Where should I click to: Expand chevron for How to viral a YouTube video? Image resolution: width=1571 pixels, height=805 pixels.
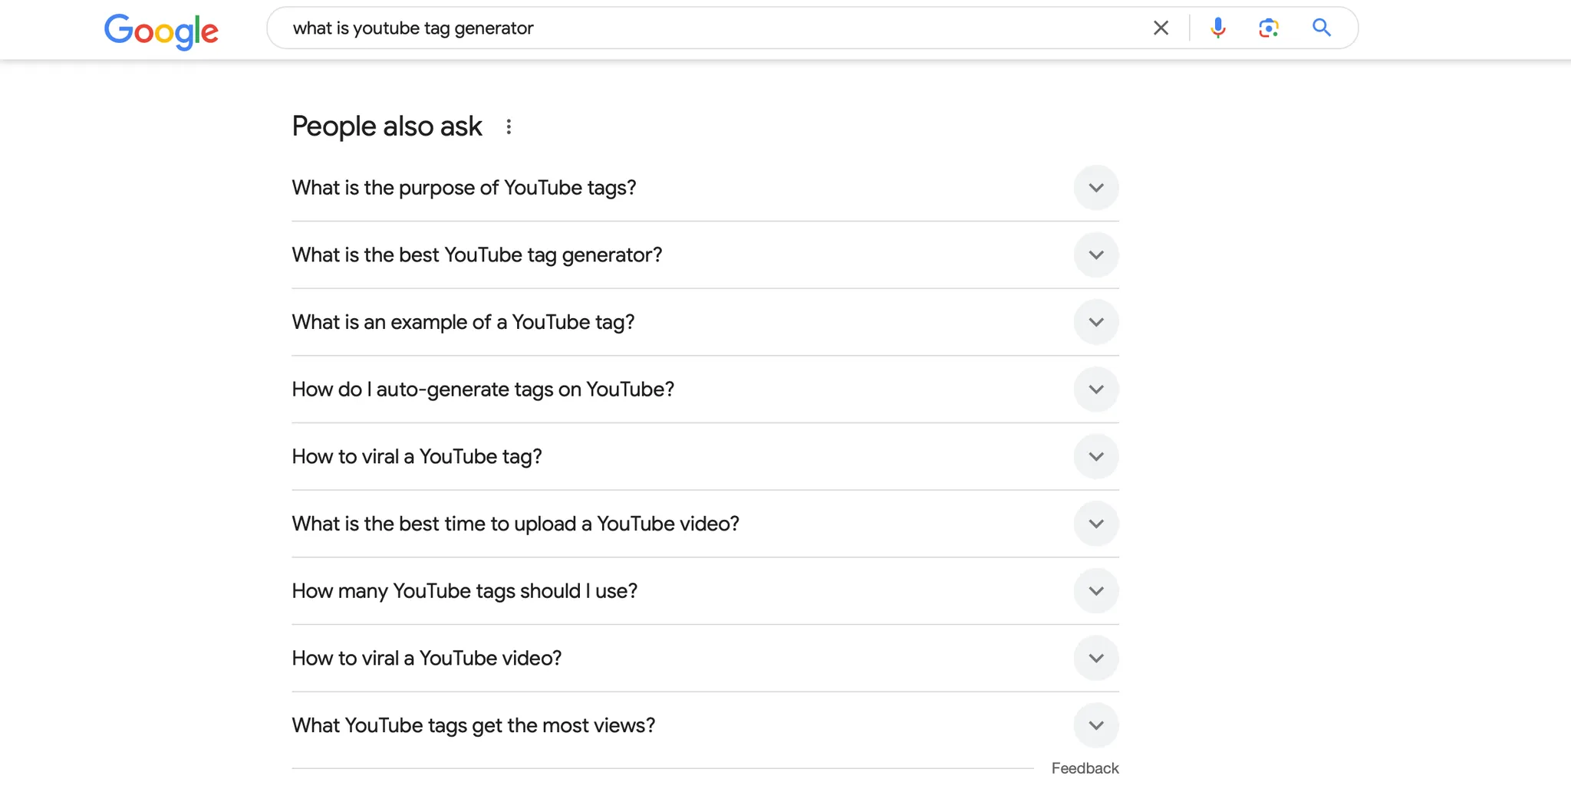[1096, 659]
